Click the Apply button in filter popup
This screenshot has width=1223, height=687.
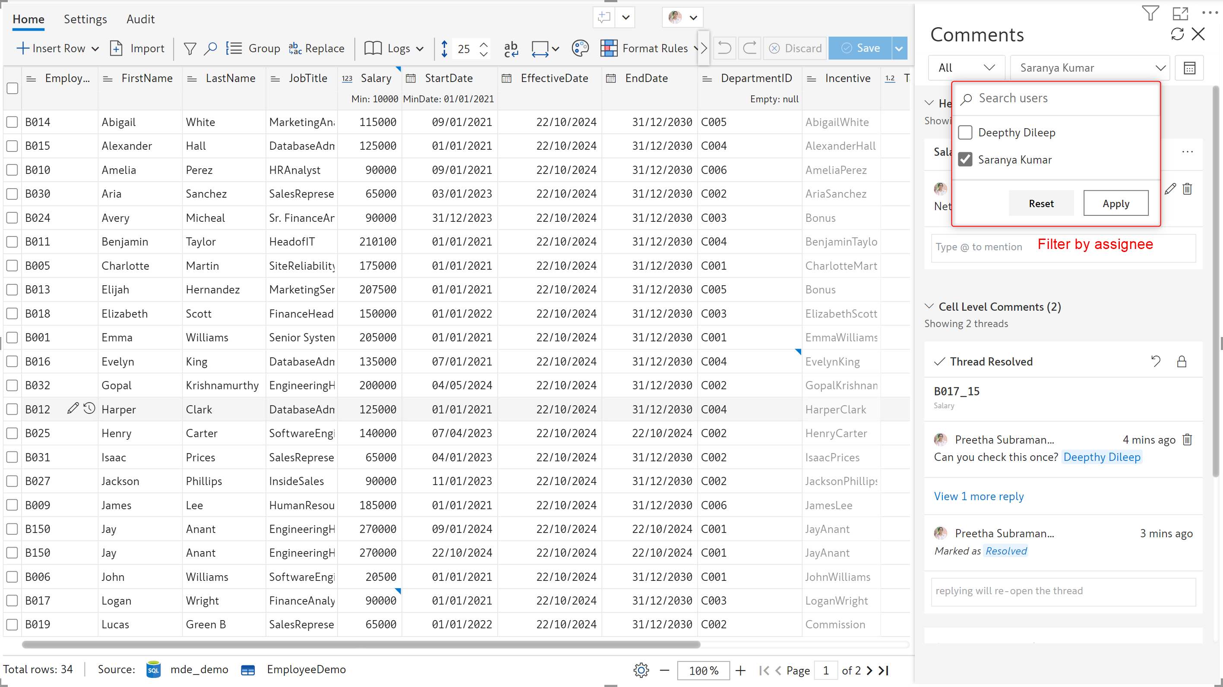coord(1116,204)
